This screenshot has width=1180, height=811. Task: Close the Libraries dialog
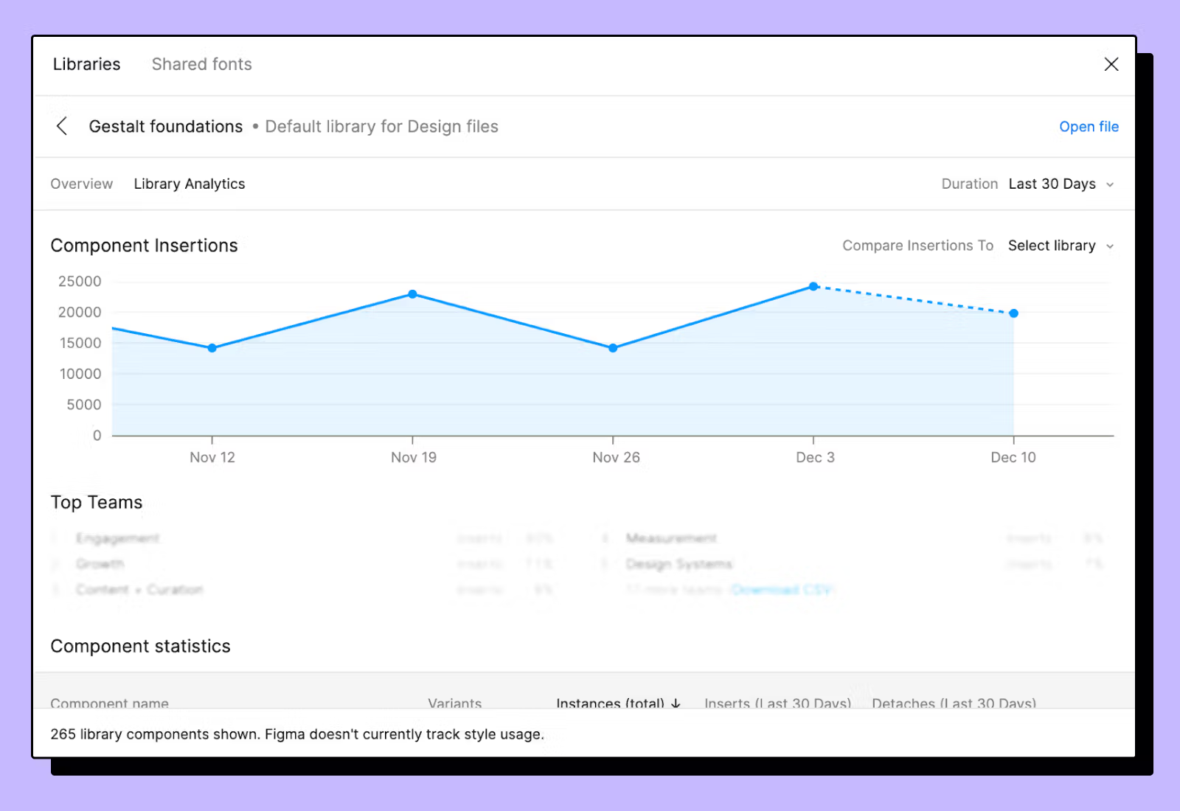pos(1111,64)
